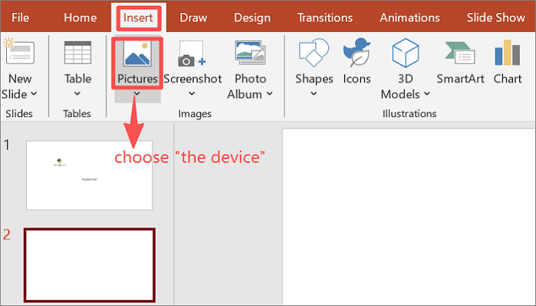The height and width of the screenshot is (306, 536).
Task: Select slide 1 thumbnail
Action: click(89, 175)
